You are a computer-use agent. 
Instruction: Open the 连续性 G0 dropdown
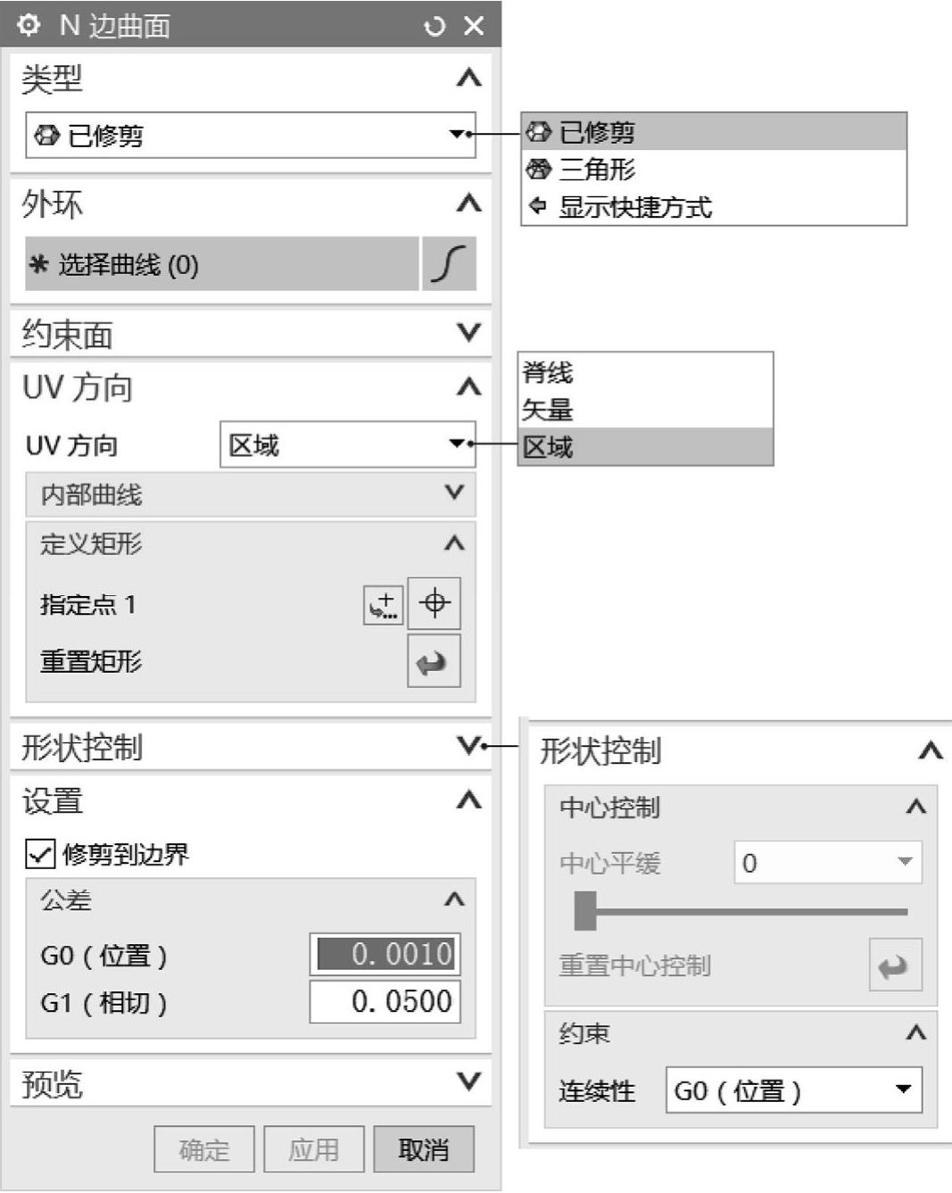794,1090
